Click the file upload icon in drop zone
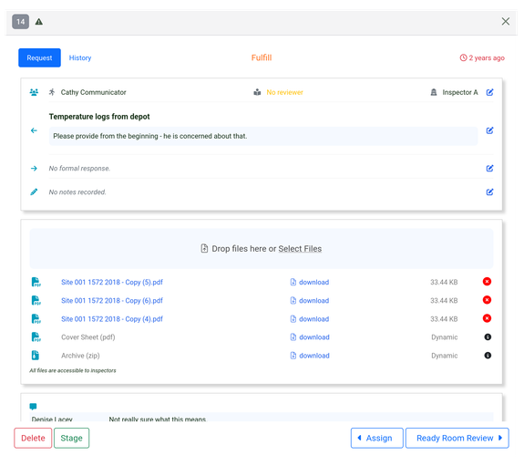Image resolution: width=524 pixels, height=466 pixels. [x=204, y=248]
